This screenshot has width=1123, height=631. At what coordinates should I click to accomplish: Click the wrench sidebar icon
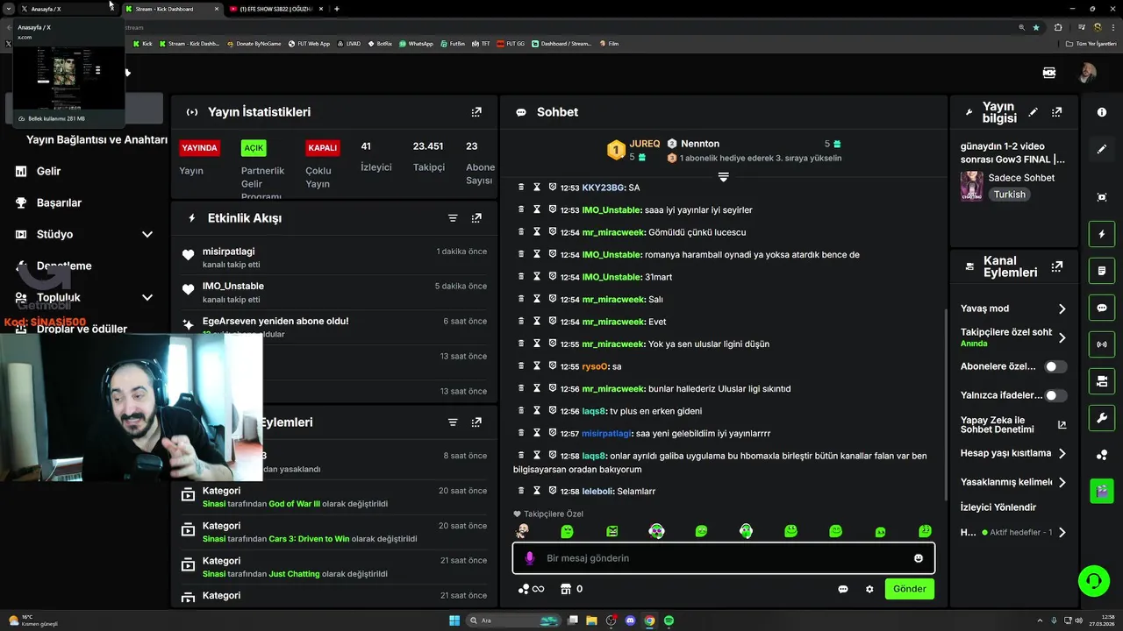[1102, 418]
